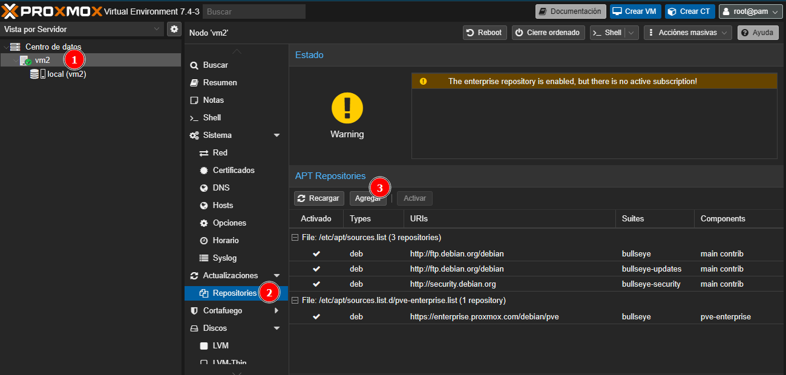This screenshot has height=375, width=786.
Task: Click the Ayuda help button
Action: click(758, 33)
